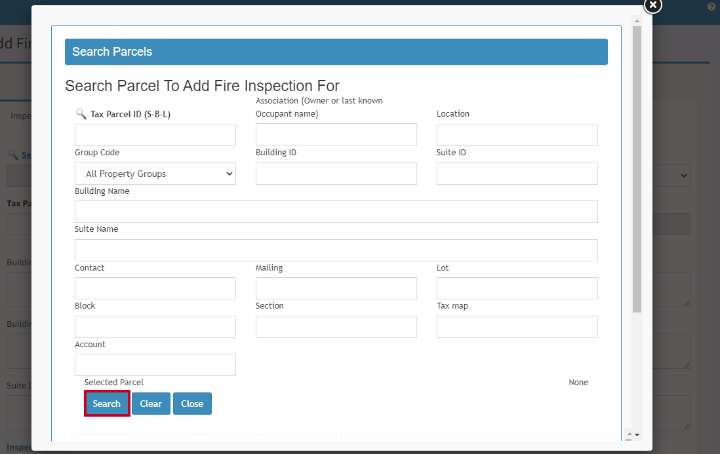The width and height of the screenshot is (720, 454).
Task: Click the scrollbar down arrow in modal
Action: 637,435
